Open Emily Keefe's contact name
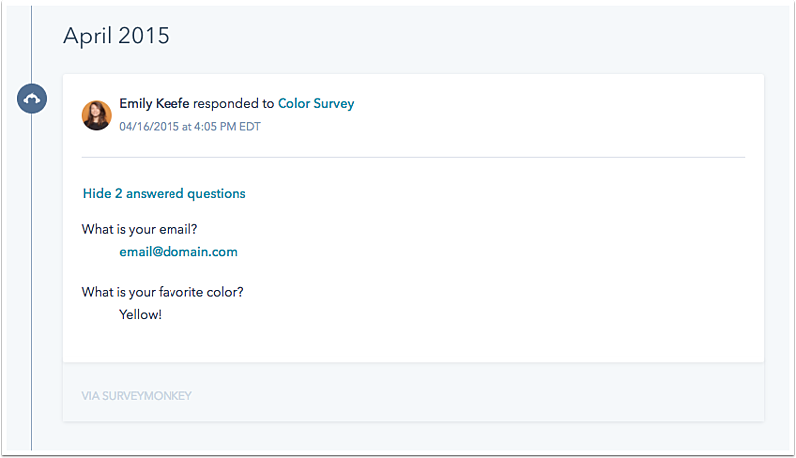Screen dimensions: 796x458 coord(154,103)
